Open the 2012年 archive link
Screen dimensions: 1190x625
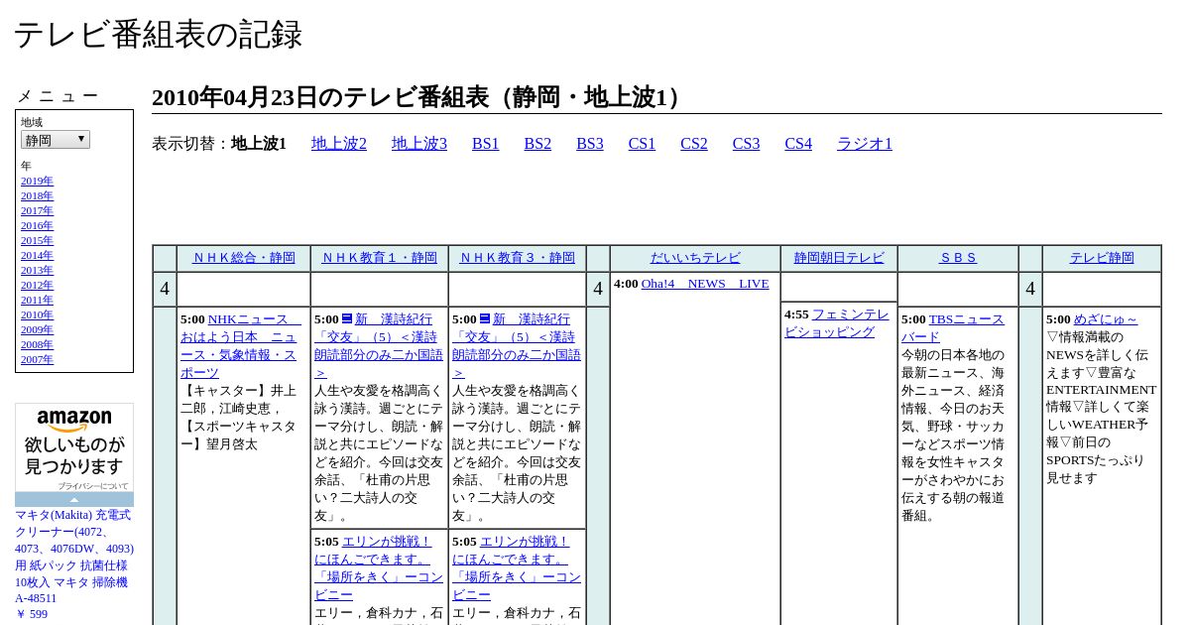[x=37, y=285]
